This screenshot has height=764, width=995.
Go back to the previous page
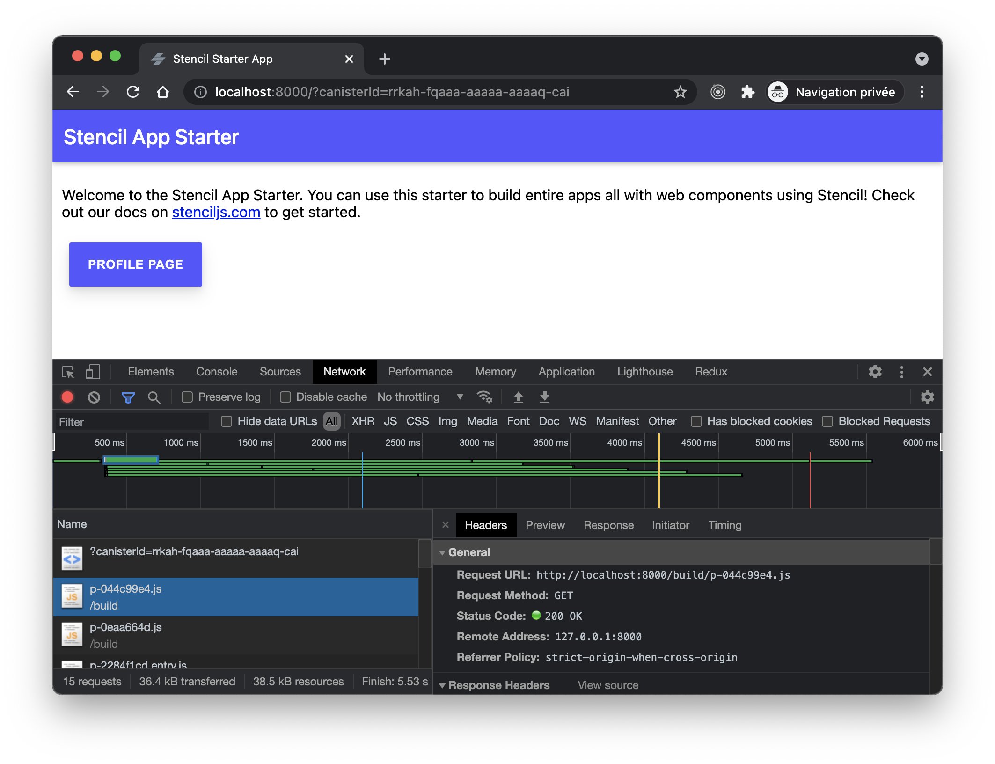point(73,92)
